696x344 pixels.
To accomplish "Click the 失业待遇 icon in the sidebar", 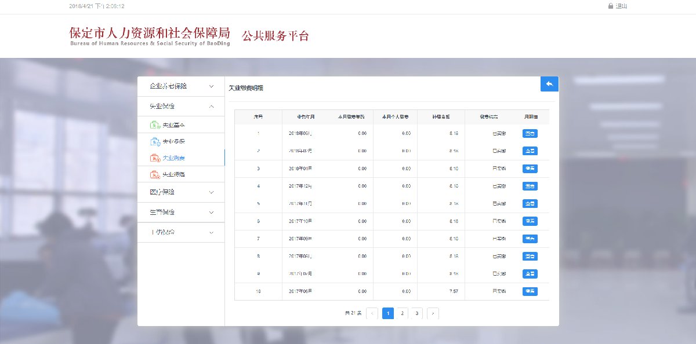I will [155, 174].
